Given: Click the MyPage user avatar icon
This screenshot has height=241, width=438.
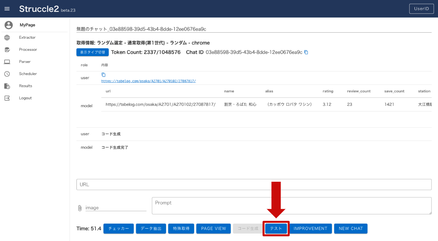Looking at the screenshot, I should pyautogui.click(x=8, y=25).
